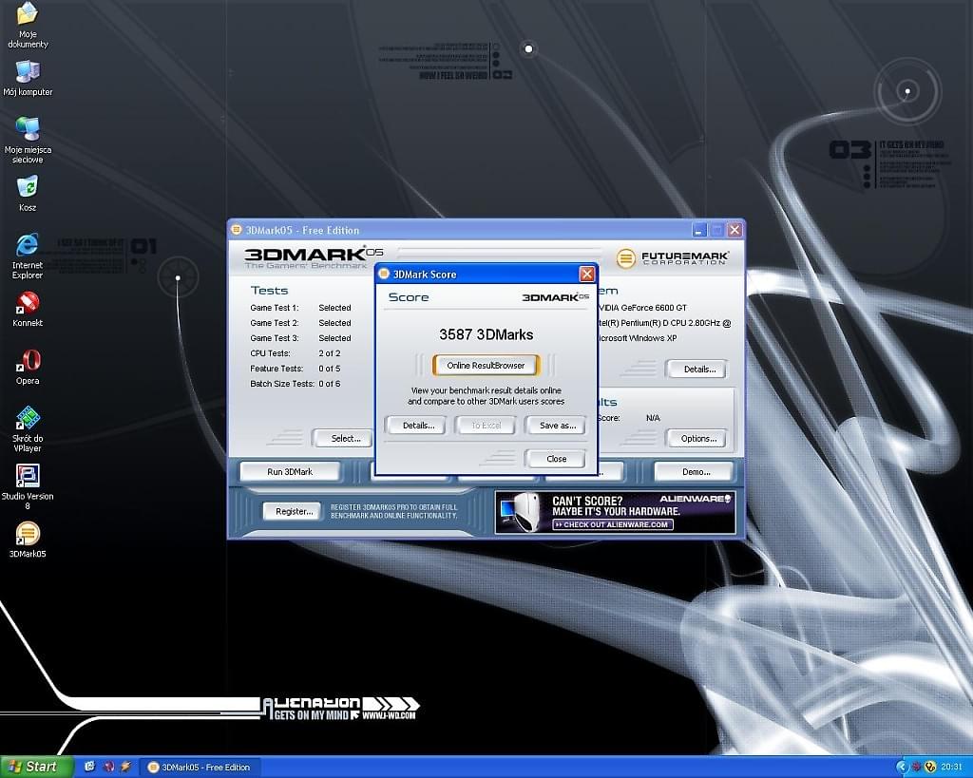Select 3DMark05 - Free Edition taskbar button
The width and height of the screenshot is (973, 778).
coord(200,768)
